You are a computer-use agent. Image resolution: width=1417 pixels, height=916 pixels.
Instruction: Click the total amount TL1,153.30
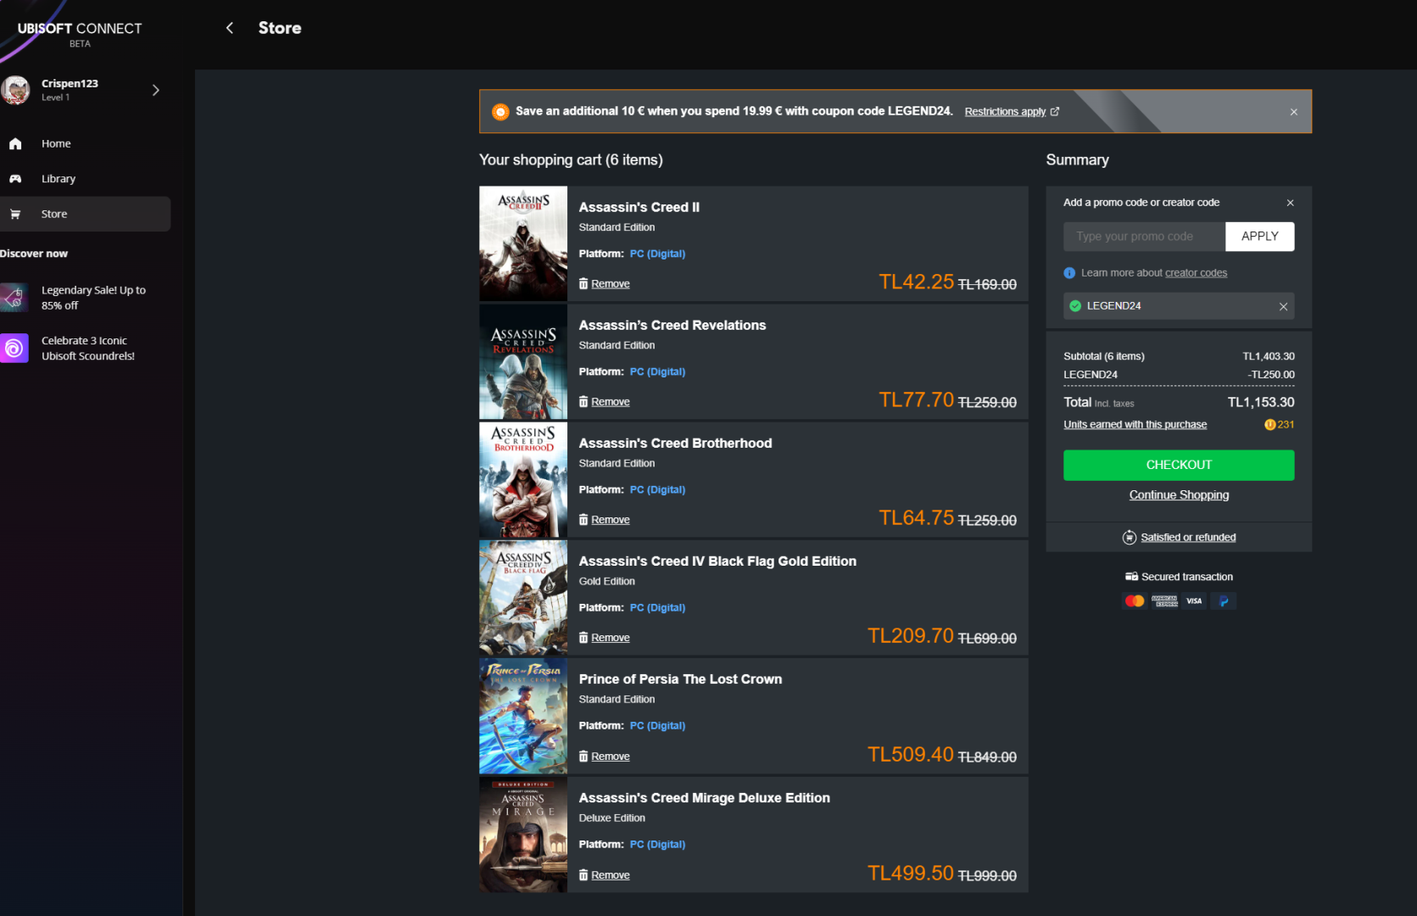(x=1261, y=402)
